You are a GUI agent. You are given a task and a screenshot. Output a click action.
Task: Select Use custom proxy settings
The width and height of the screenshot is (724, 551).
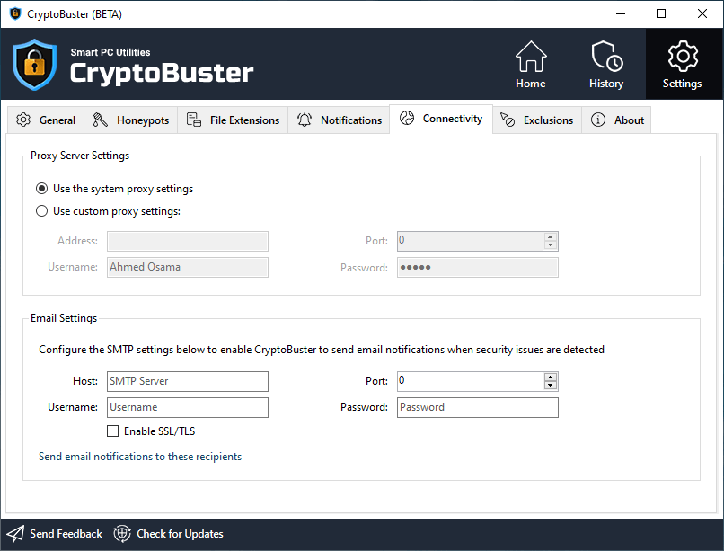(41, 211)
